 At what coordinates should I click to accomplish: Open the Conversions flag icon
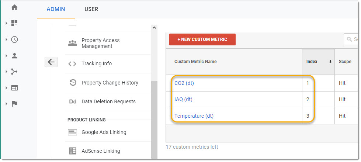tap(14, 104)
